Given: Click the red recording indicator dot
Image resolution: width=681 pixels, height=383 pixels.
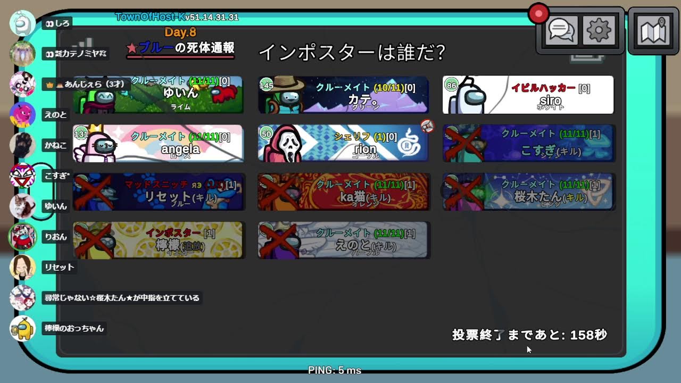Looking at the screenshot, I should [x=538, y=14].
